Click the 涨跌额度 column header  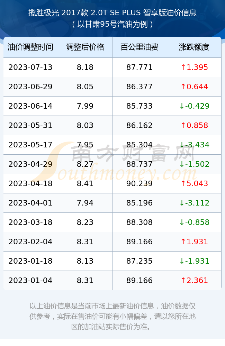[x=194, y=47]
